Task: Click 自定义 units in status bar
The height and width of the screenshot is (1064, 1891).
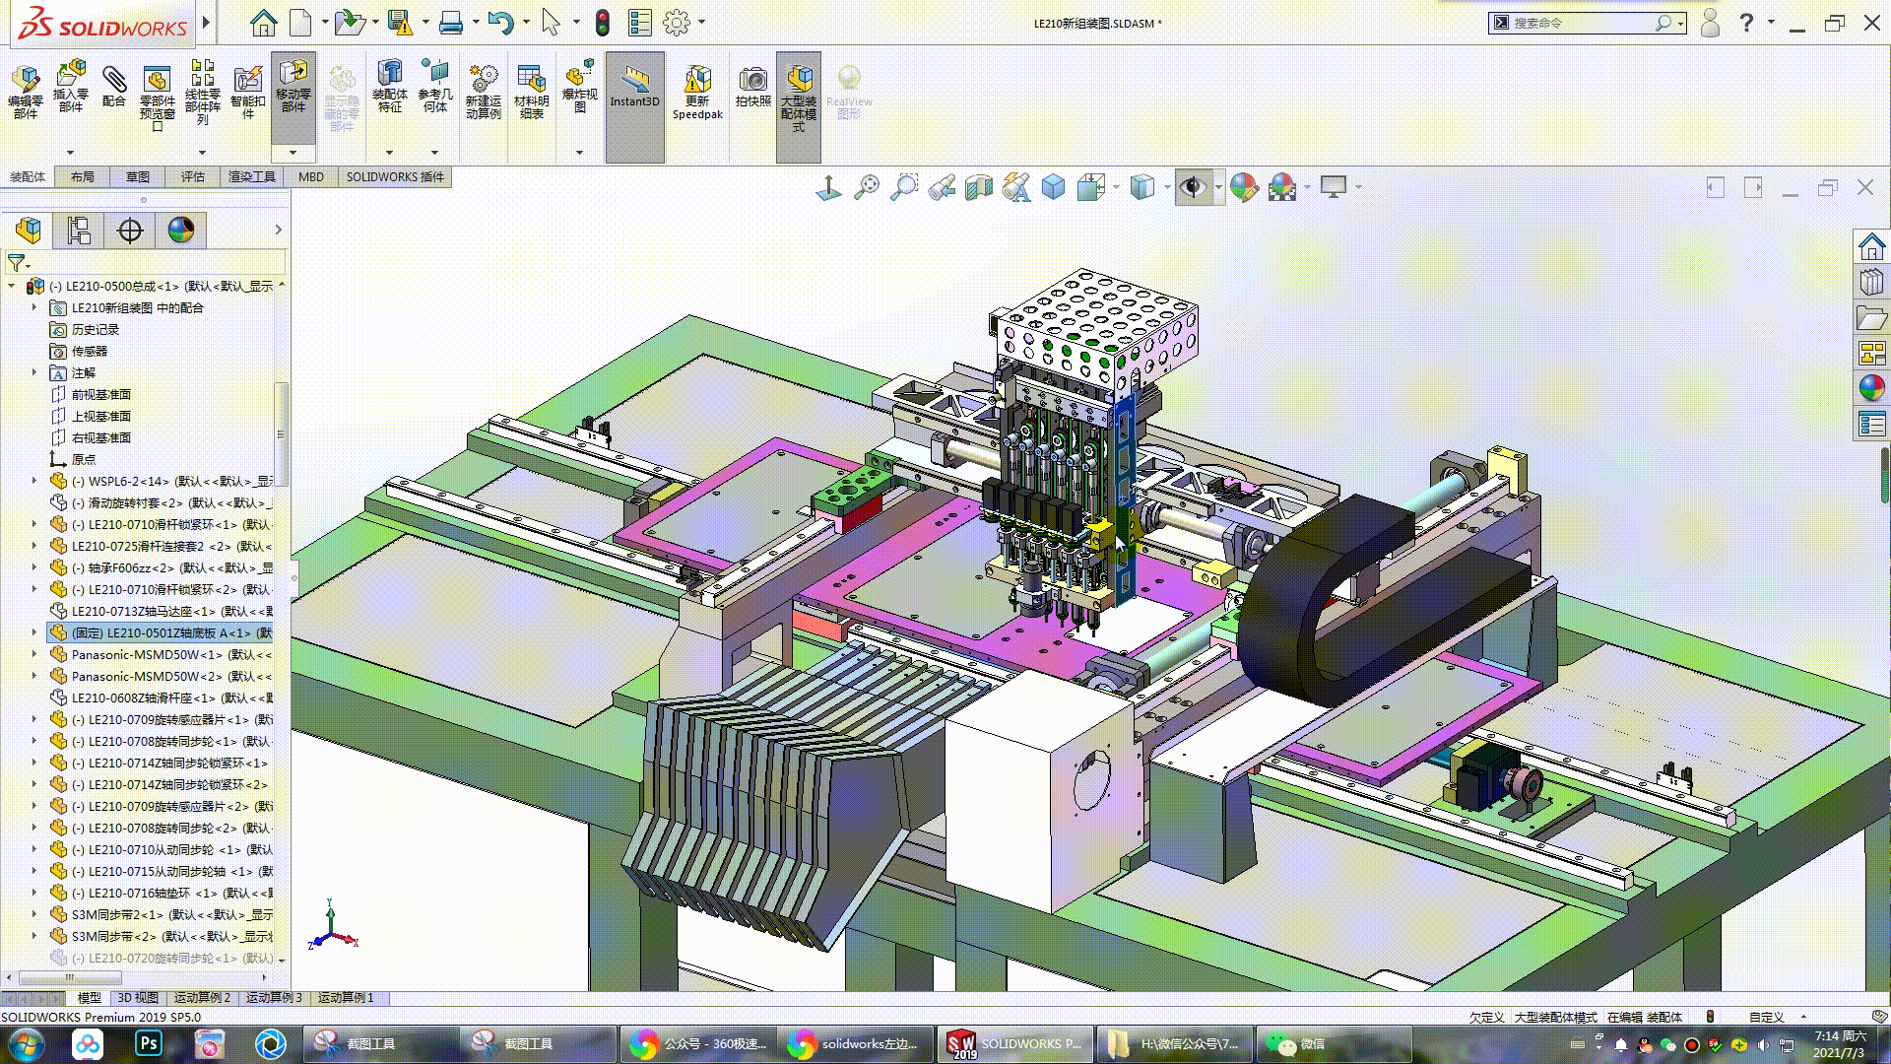Action: [x=1767, y=1018]
